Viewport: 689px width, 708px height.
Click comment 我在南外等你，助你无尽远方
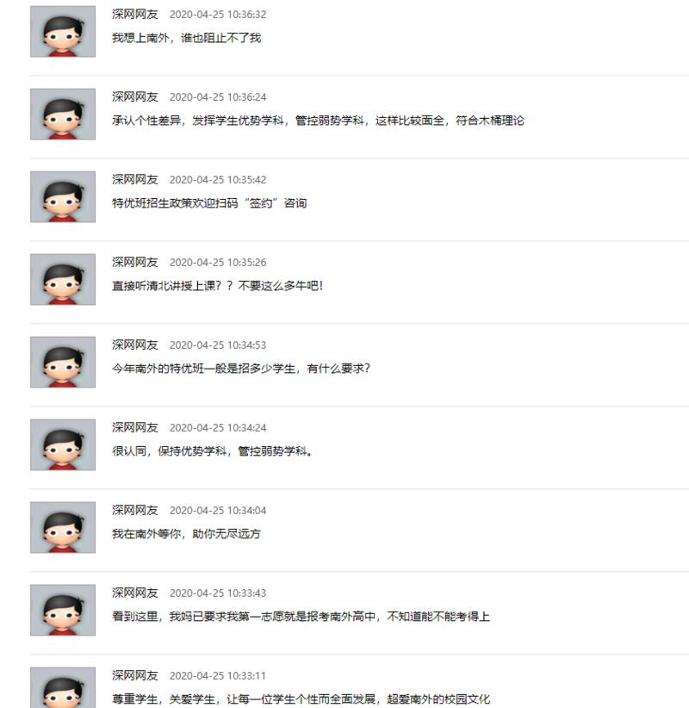(187, 533)
